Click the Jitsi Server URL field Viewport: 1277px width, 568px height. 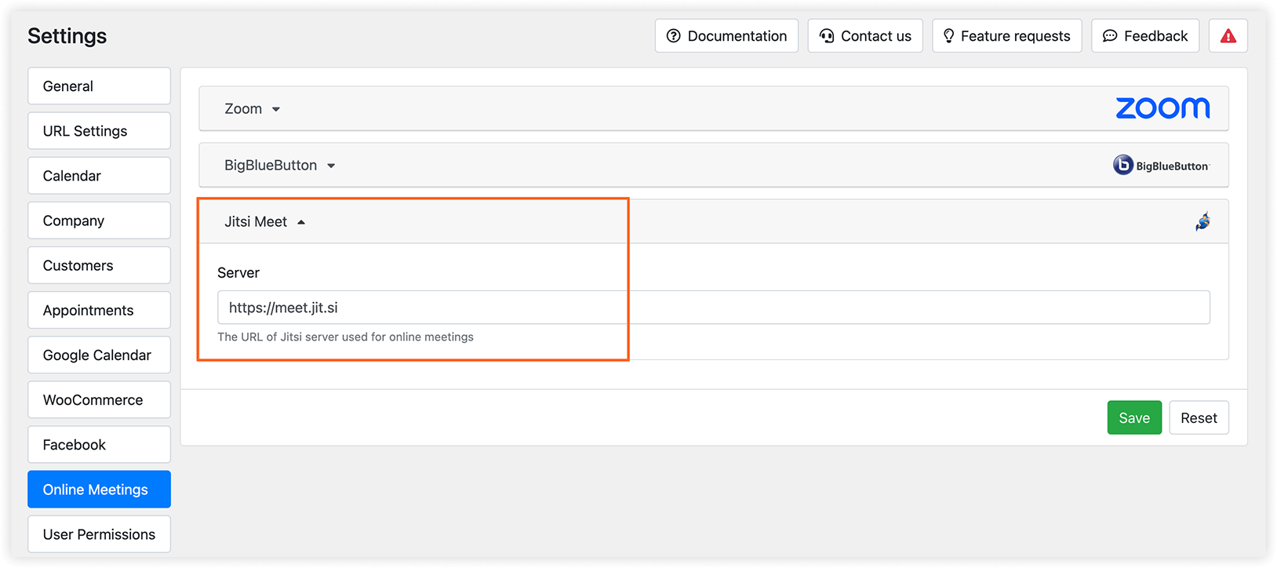[713, 308]
